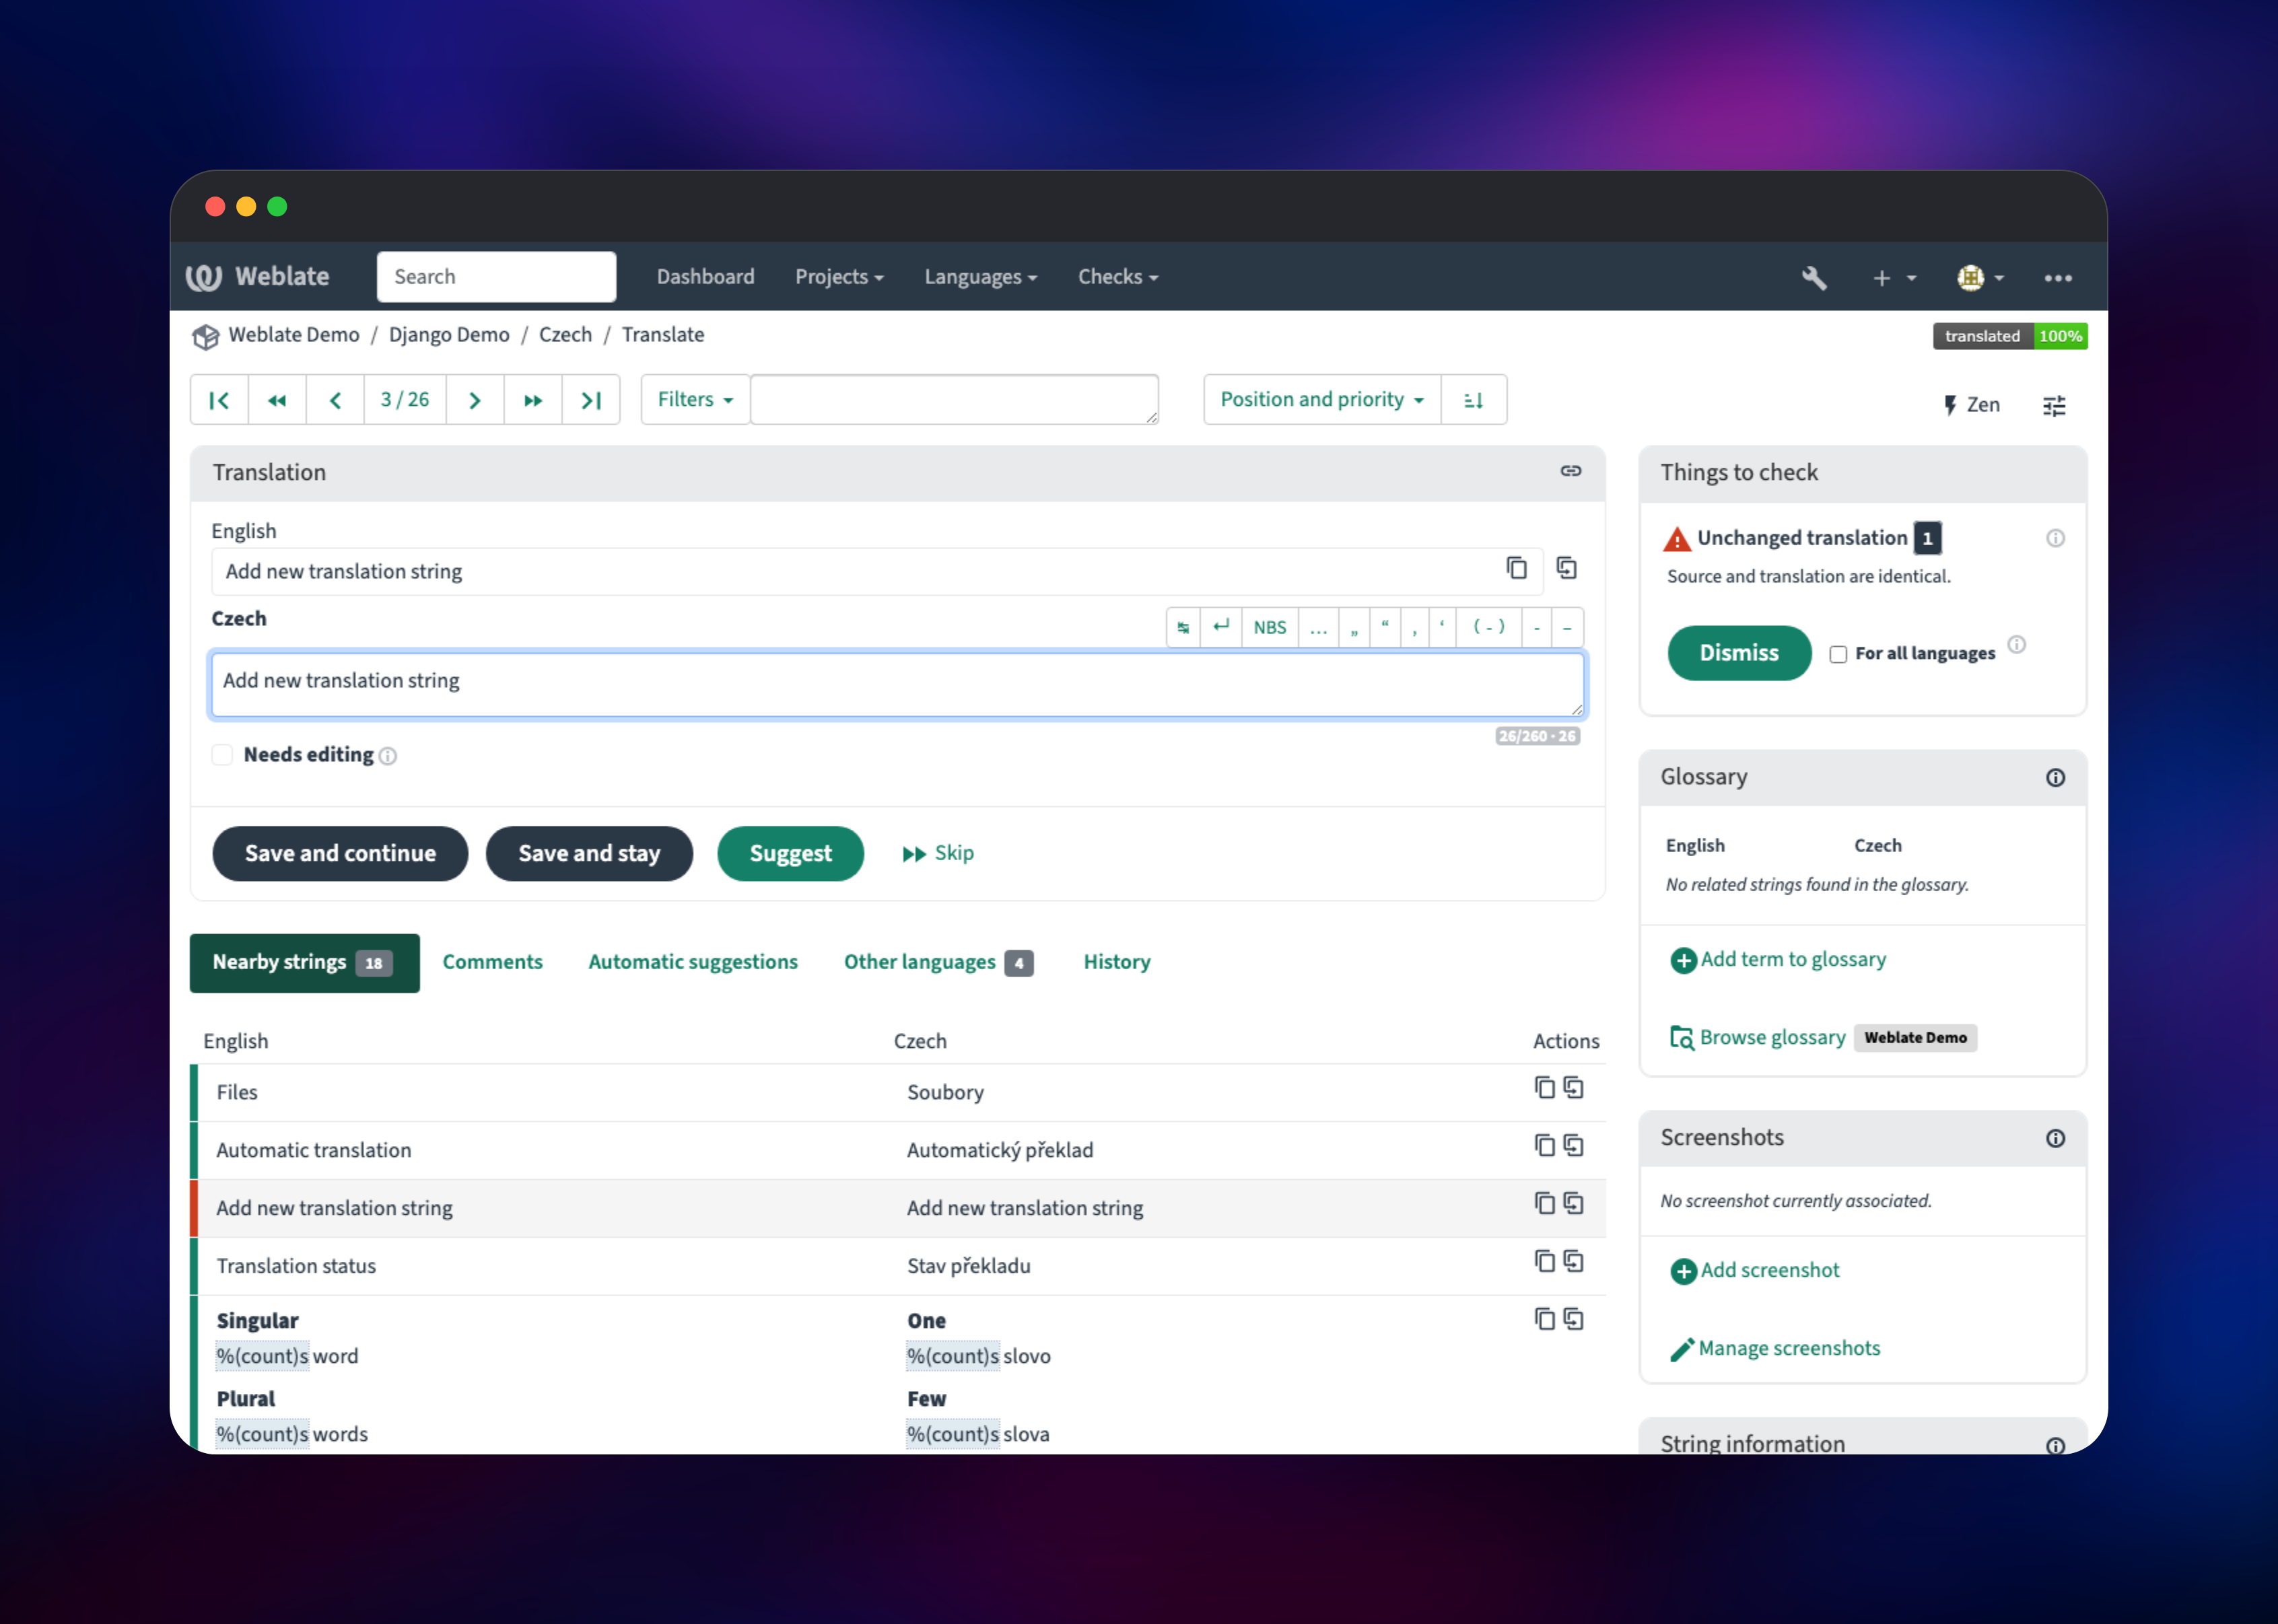Image resolution: width=2278 pixels, height=1624 pixels.
Task: Clone the Translation status row into translation
Action: point(1574,1262)
